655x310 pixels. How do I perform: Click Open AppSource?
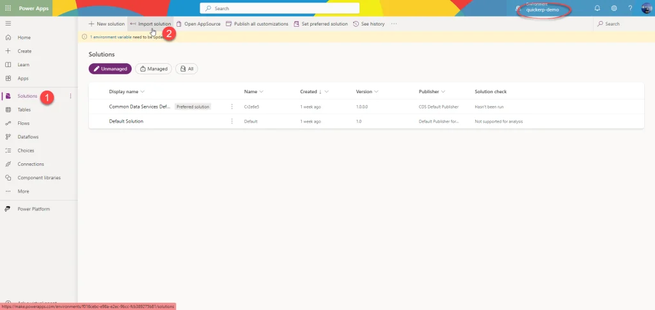pyautogui.click(x=198, y=24)
